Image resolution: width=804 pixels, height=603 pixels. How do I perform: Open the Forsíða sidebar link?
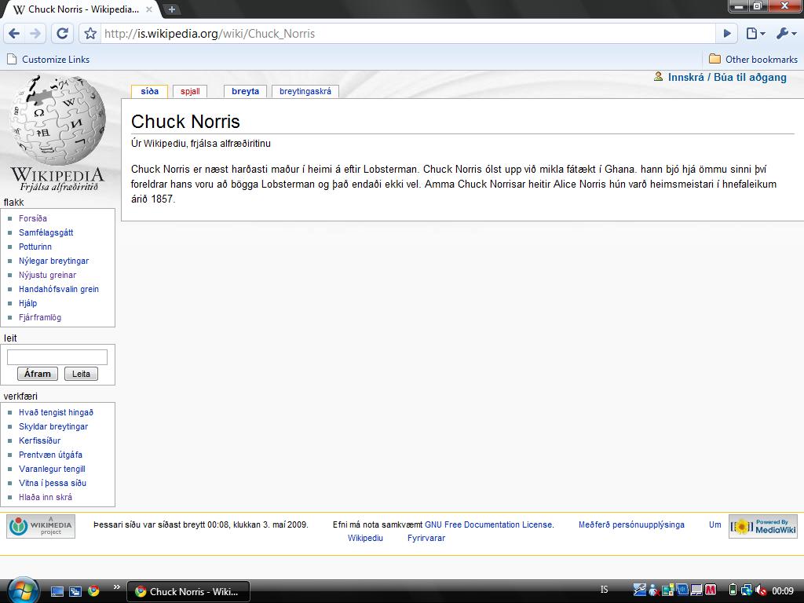[33, 218]
